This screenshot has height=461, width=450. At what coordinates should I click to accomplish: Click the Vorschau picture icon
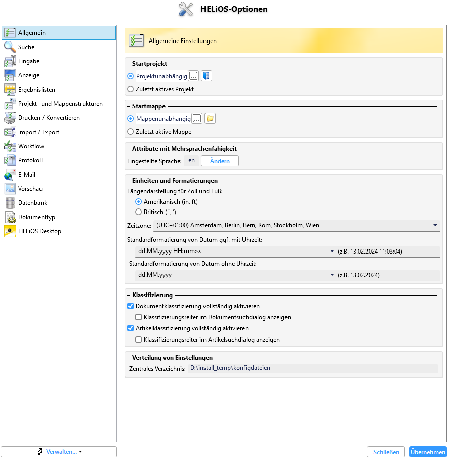coord(10,188)
